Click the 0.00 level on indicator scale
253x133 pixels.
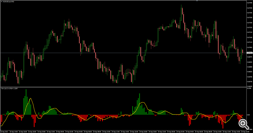coord(249,115)
